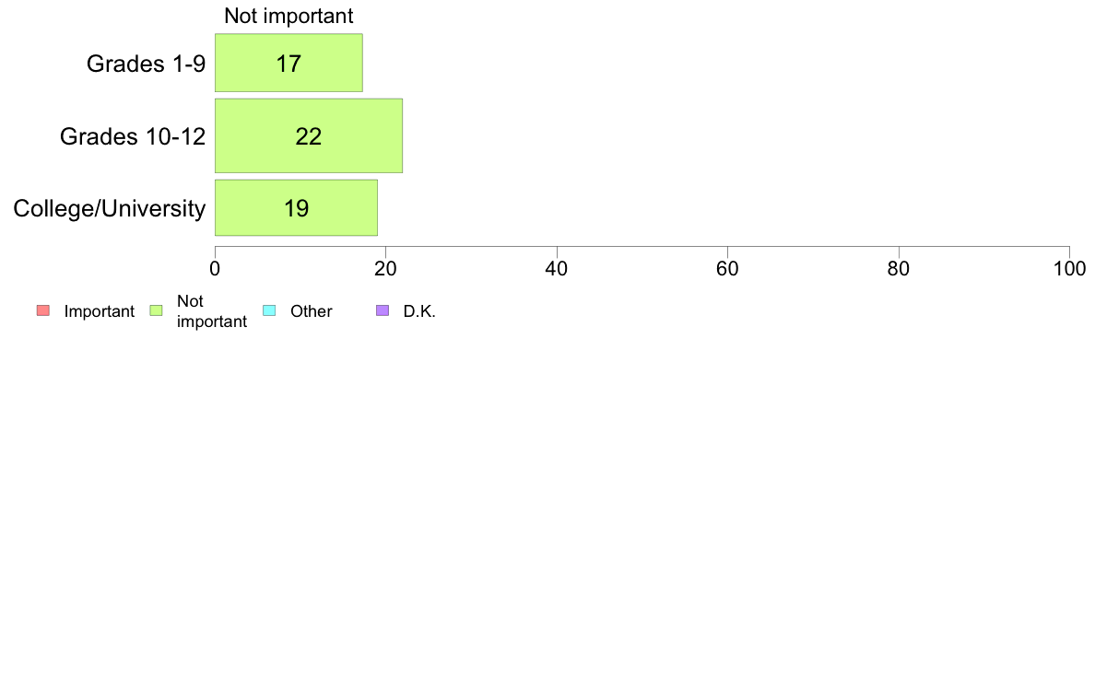Click the value 19 in the bar
This screenshot has height=678, width=1095.
296,208
